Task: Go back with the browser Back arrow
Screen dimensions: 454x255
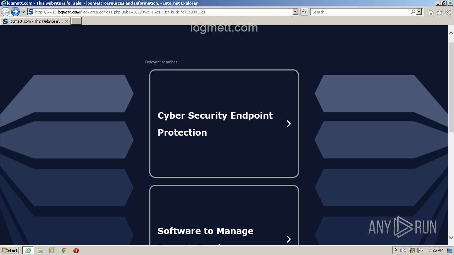Action: pyautogui.click(x=5, y=12)
